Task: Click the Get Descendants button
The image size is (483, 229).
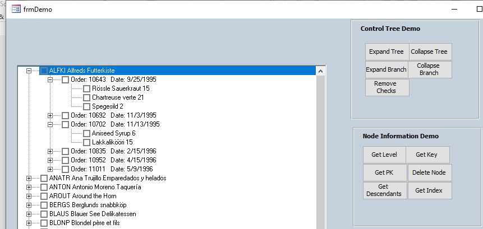Action: tap(385, 190)
